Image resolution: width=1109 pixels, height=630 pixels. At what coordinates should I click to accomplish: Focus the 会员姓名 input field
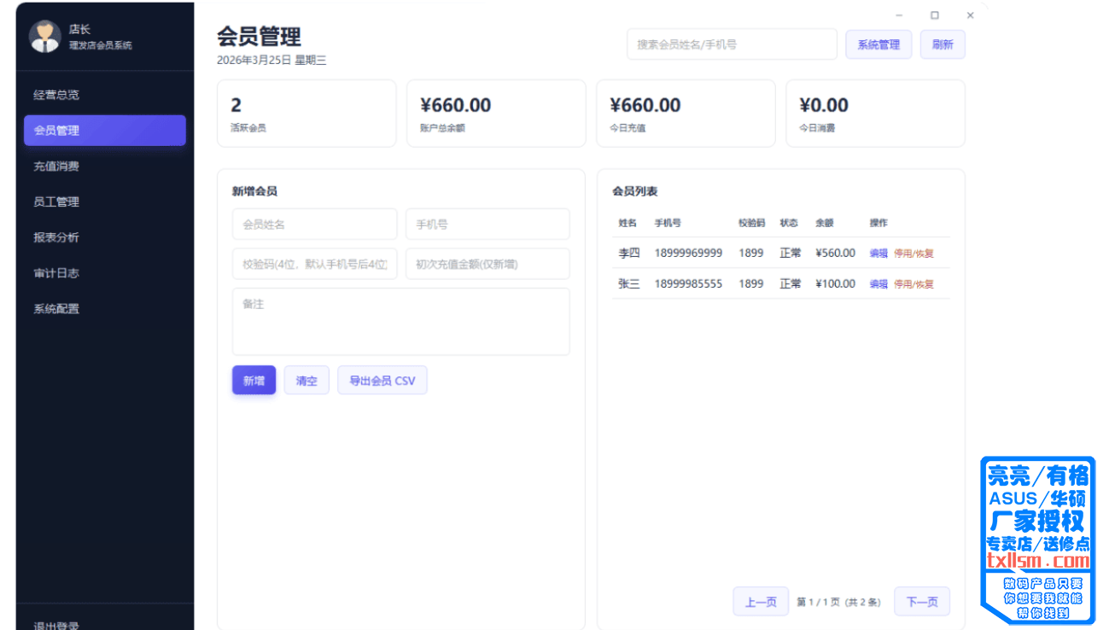click(314, 225)
